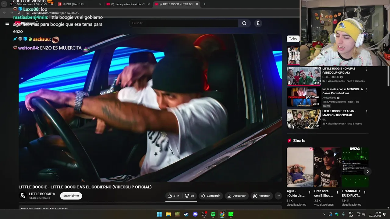The width and height of the screenshot is (390, 219).
Task: Click the YouTube Premium logo
Action: click(25, 23)
